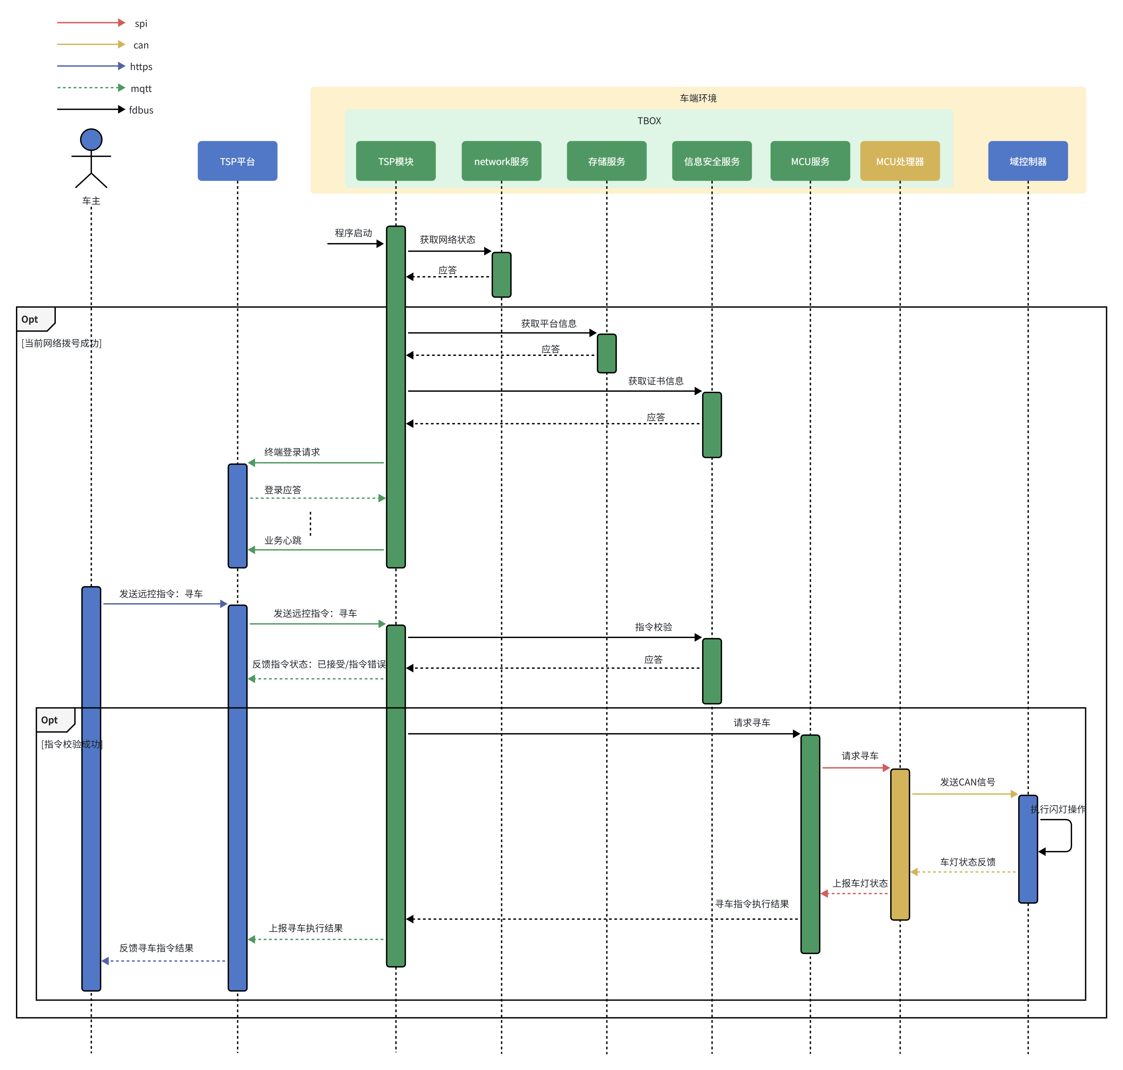Click the 寻车指令执行结果 message label
Screen dimensions: 1123x1070
pyautogui.click(x=751, y=903)
